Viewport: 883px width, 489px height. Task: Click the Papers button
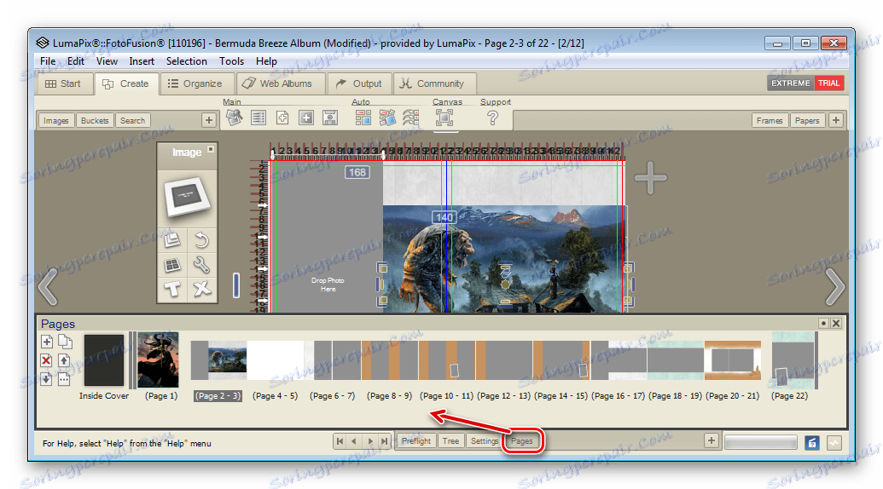click(807, 120)
